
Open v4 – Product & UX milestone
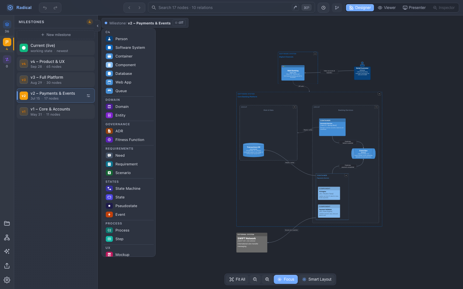pyautogui.click(x=56, y=64)
